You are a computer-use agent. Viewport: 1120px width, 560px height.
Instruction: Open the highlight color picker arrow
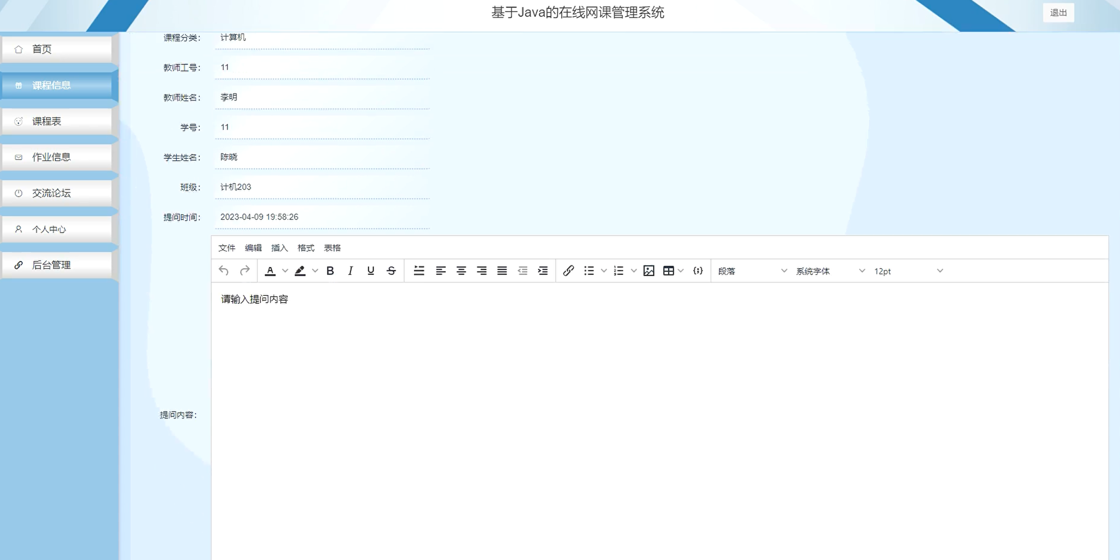point(315,271)
